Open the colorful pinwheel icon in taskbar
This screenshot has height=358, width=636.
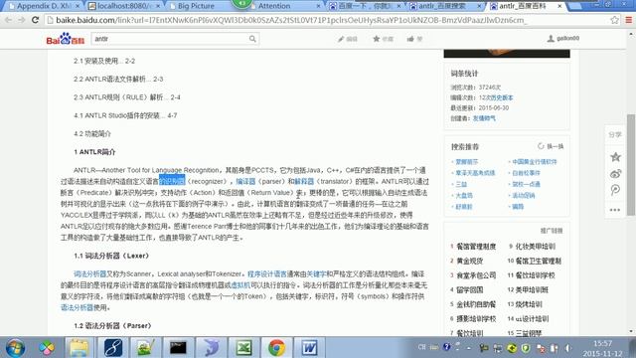47,348
